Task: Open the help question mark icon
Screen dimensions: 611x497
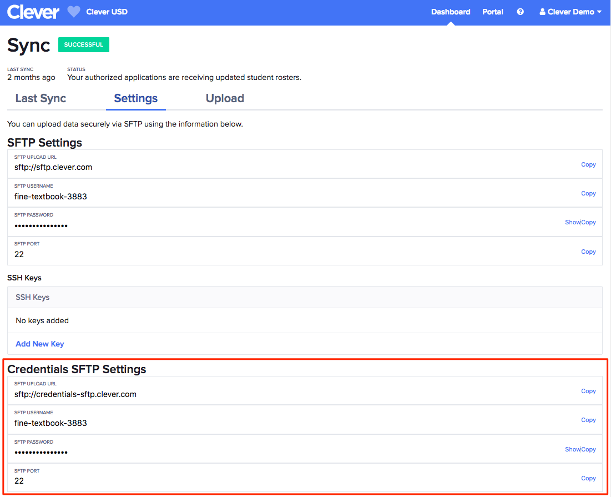Action: [x=520, y=12]
